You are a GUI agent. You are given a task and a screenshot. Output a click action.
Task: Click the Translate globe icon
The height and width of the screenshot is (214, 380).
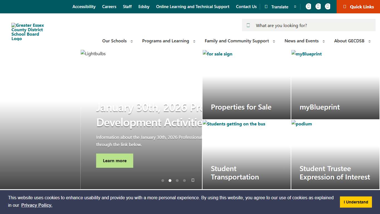[x=266, y=6]
